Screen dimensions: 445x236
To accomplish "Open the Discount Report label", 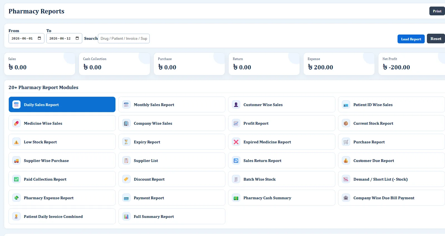I will pyautogui.click(x=149, y=179).
